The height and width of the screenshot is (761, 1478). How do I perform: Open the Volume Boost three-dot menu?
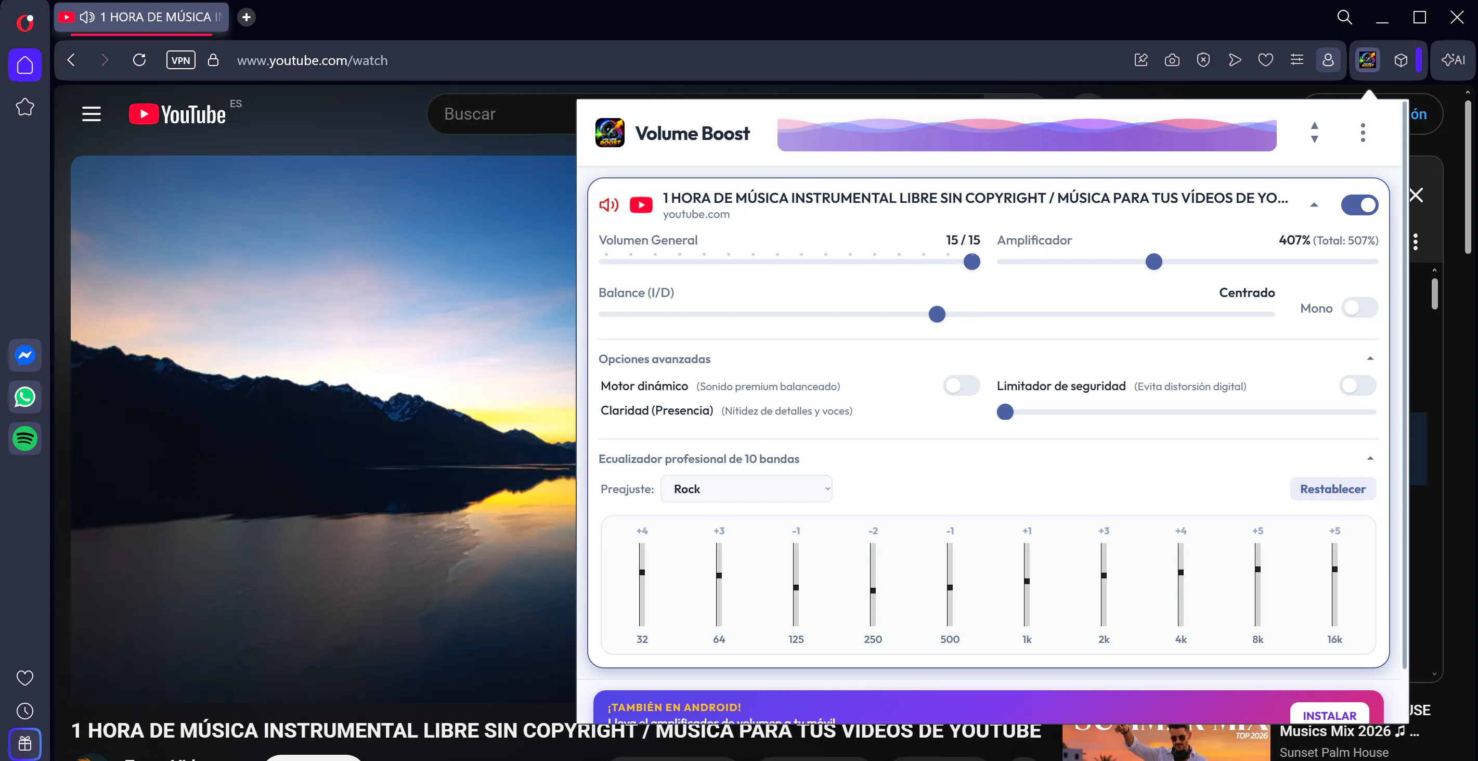[1363, 133]
